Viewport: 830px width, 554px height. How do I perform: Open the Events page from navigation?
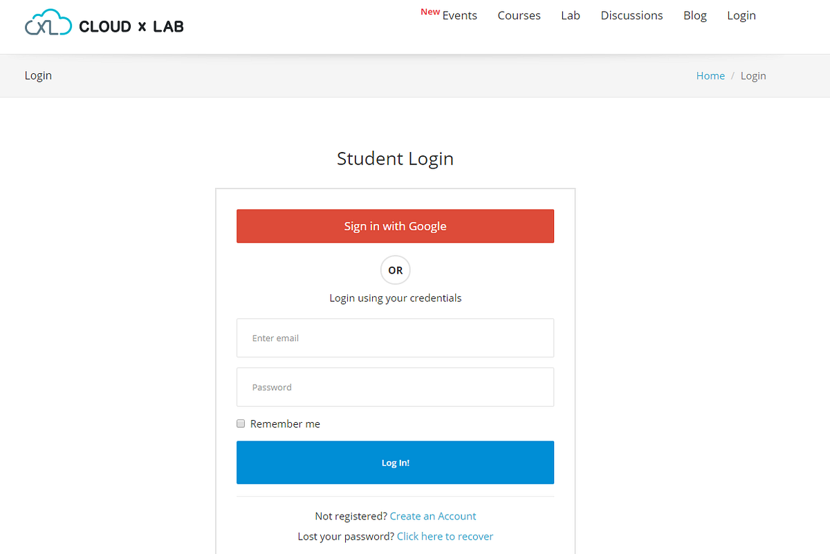[x=459, y=15]
